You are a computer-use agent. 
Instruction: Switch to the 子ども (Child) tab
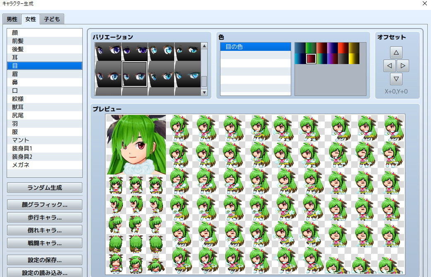[x=52, y=19]
